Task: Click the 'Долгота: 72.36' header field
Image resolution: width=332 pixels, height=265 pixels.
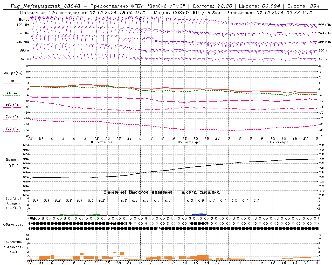Action: point(212,6)
